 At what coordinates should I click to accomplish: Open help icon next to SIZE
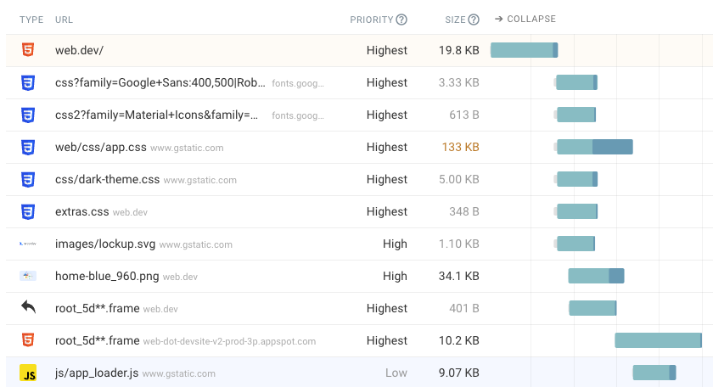pyautogui.click(x=474, y=20)
